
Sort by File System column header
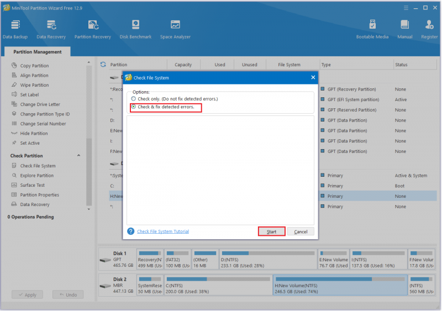point(289,65)
